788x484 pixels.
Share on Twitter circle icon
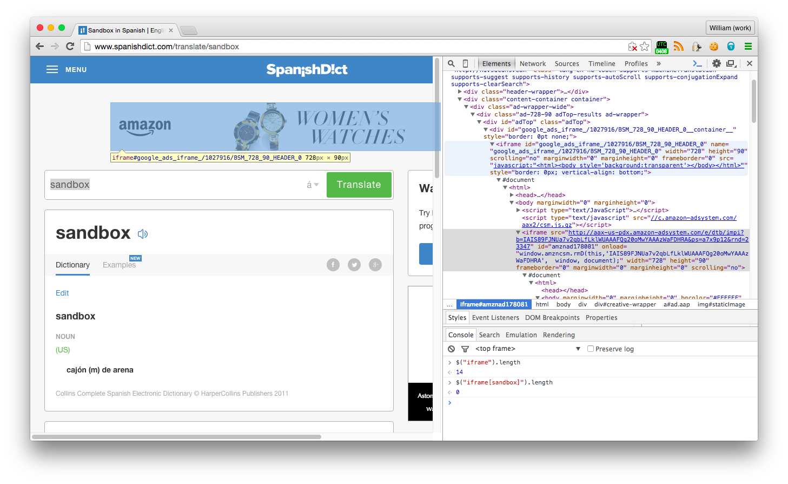(354, 265)
